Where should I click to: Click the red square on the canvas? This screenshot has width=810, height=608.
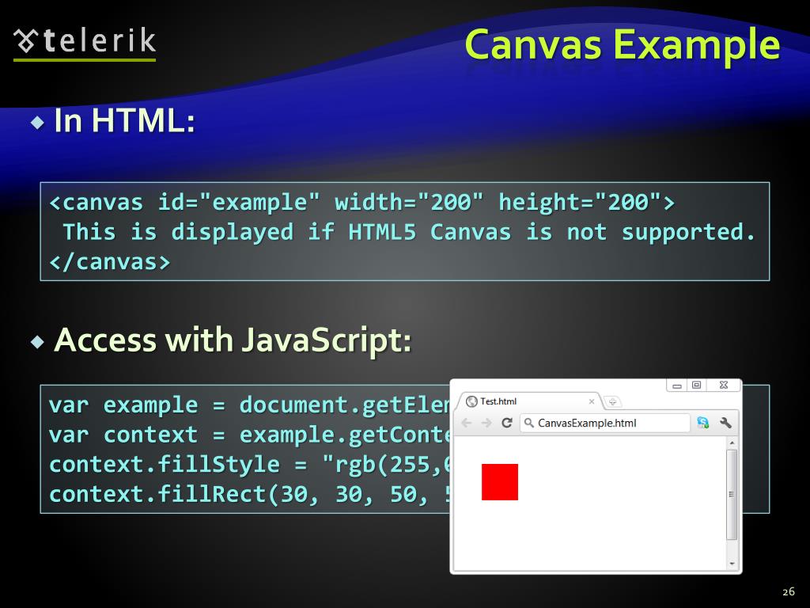pos(500,482)
